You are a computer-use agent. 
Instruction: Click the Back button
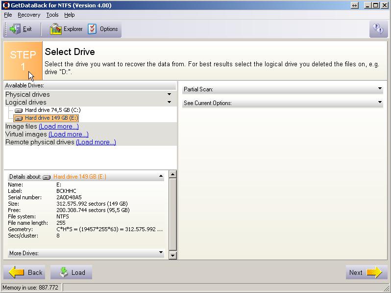[24, 272]
